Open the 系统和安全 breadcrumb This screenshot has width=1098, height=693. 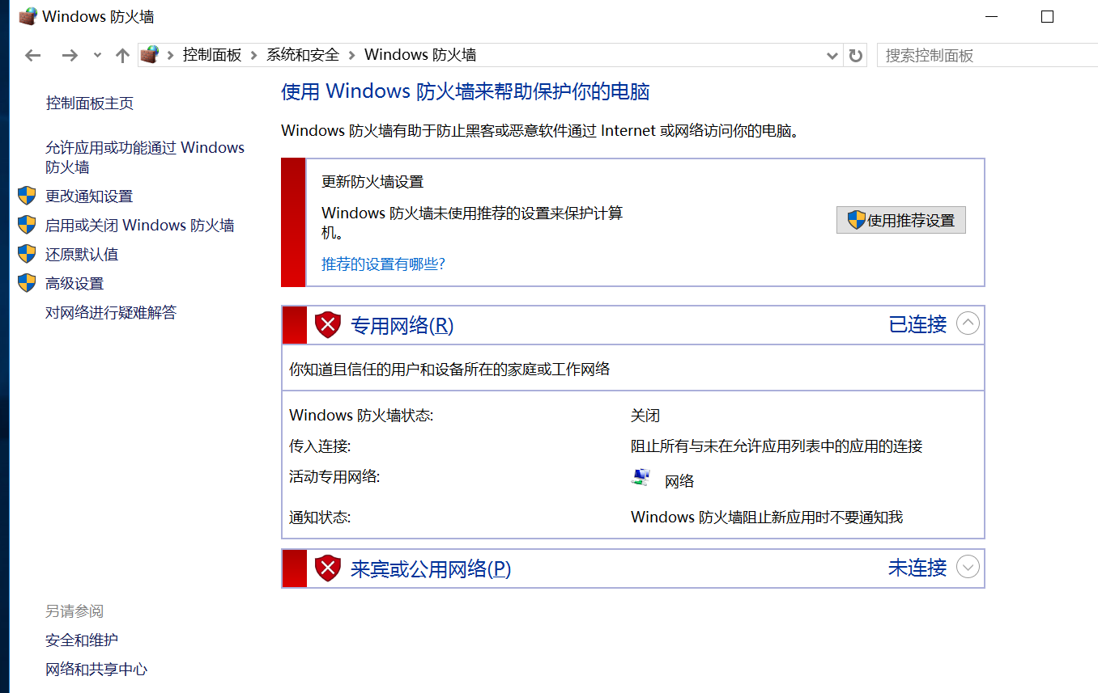303,55
